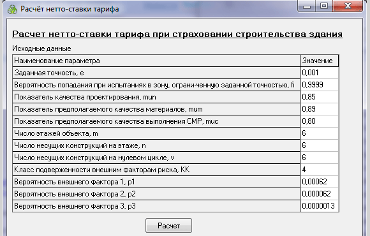Select the fi probability value 0,9999
370x236 pixels.
[x=319, y=85]
